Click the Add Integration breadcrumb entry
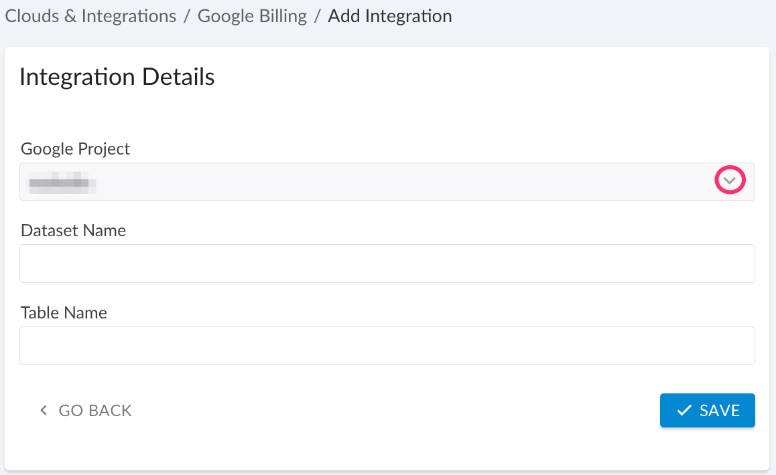The height and width of the screenshot is (475, 776). pyautogui.click(x=389, y=15)
